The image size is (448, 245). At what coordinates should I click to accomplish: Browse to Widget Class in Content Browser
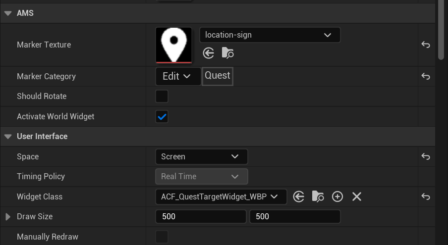click(x=318, y=196)
